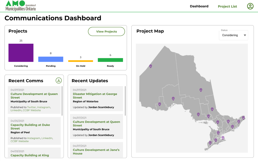This screenshot has height=161, width=258.
Task: Click the View Projects button
Action: (106, 31)
